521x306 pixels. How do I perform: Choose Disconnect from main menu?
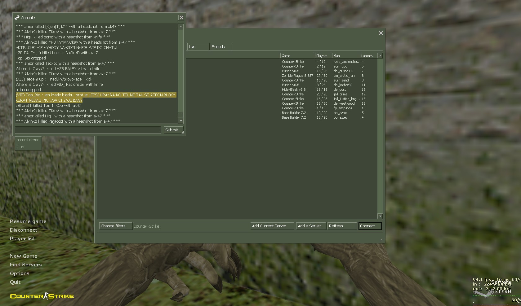[24, 230]
